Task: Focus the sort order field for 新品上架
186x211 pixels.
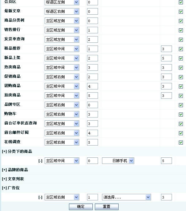Action: click(92, 58)
